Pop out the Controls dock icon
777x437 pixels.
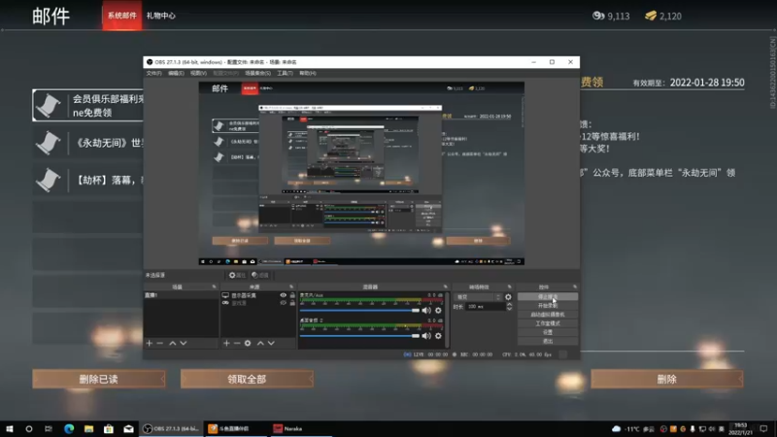[575, 286]
